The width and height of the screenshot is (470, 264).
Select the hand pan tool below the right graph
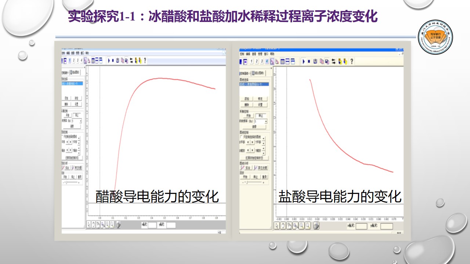tap(283, 226)
